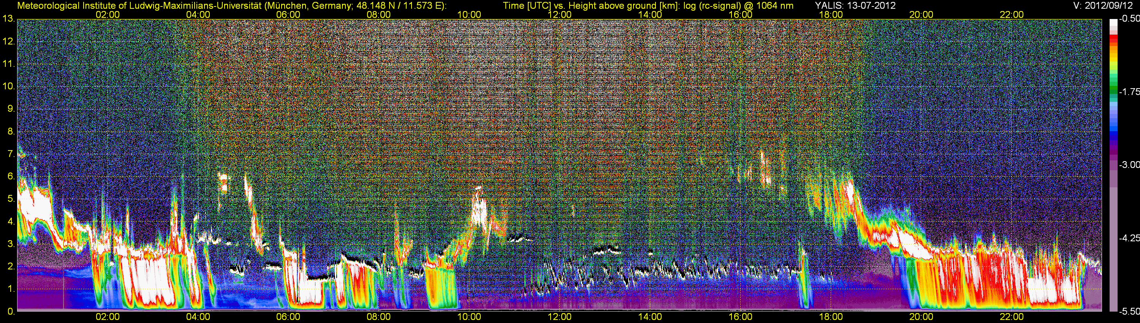Pick the 10 km height axis label
The height and width of the screenshot is (323, 1140).
(x=8, y=86)
